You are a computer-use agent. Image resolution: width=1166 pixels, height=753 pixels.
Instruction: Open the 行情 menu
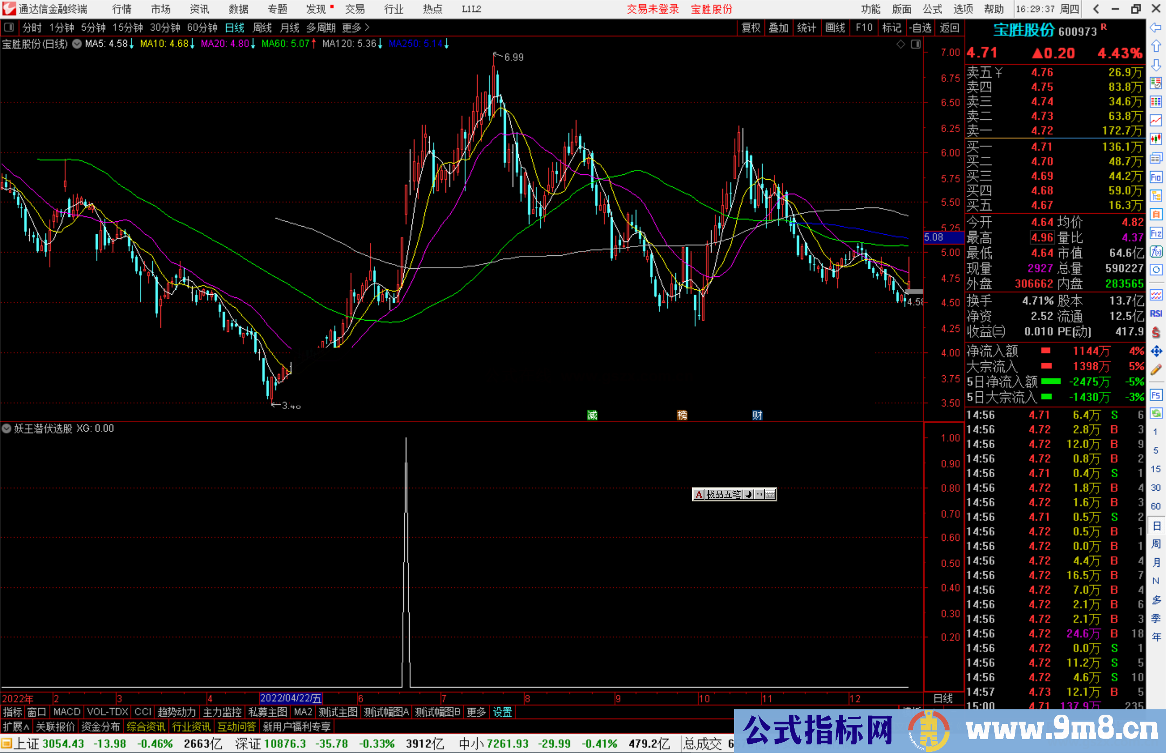pyautogui.click(x=122, y=9)
